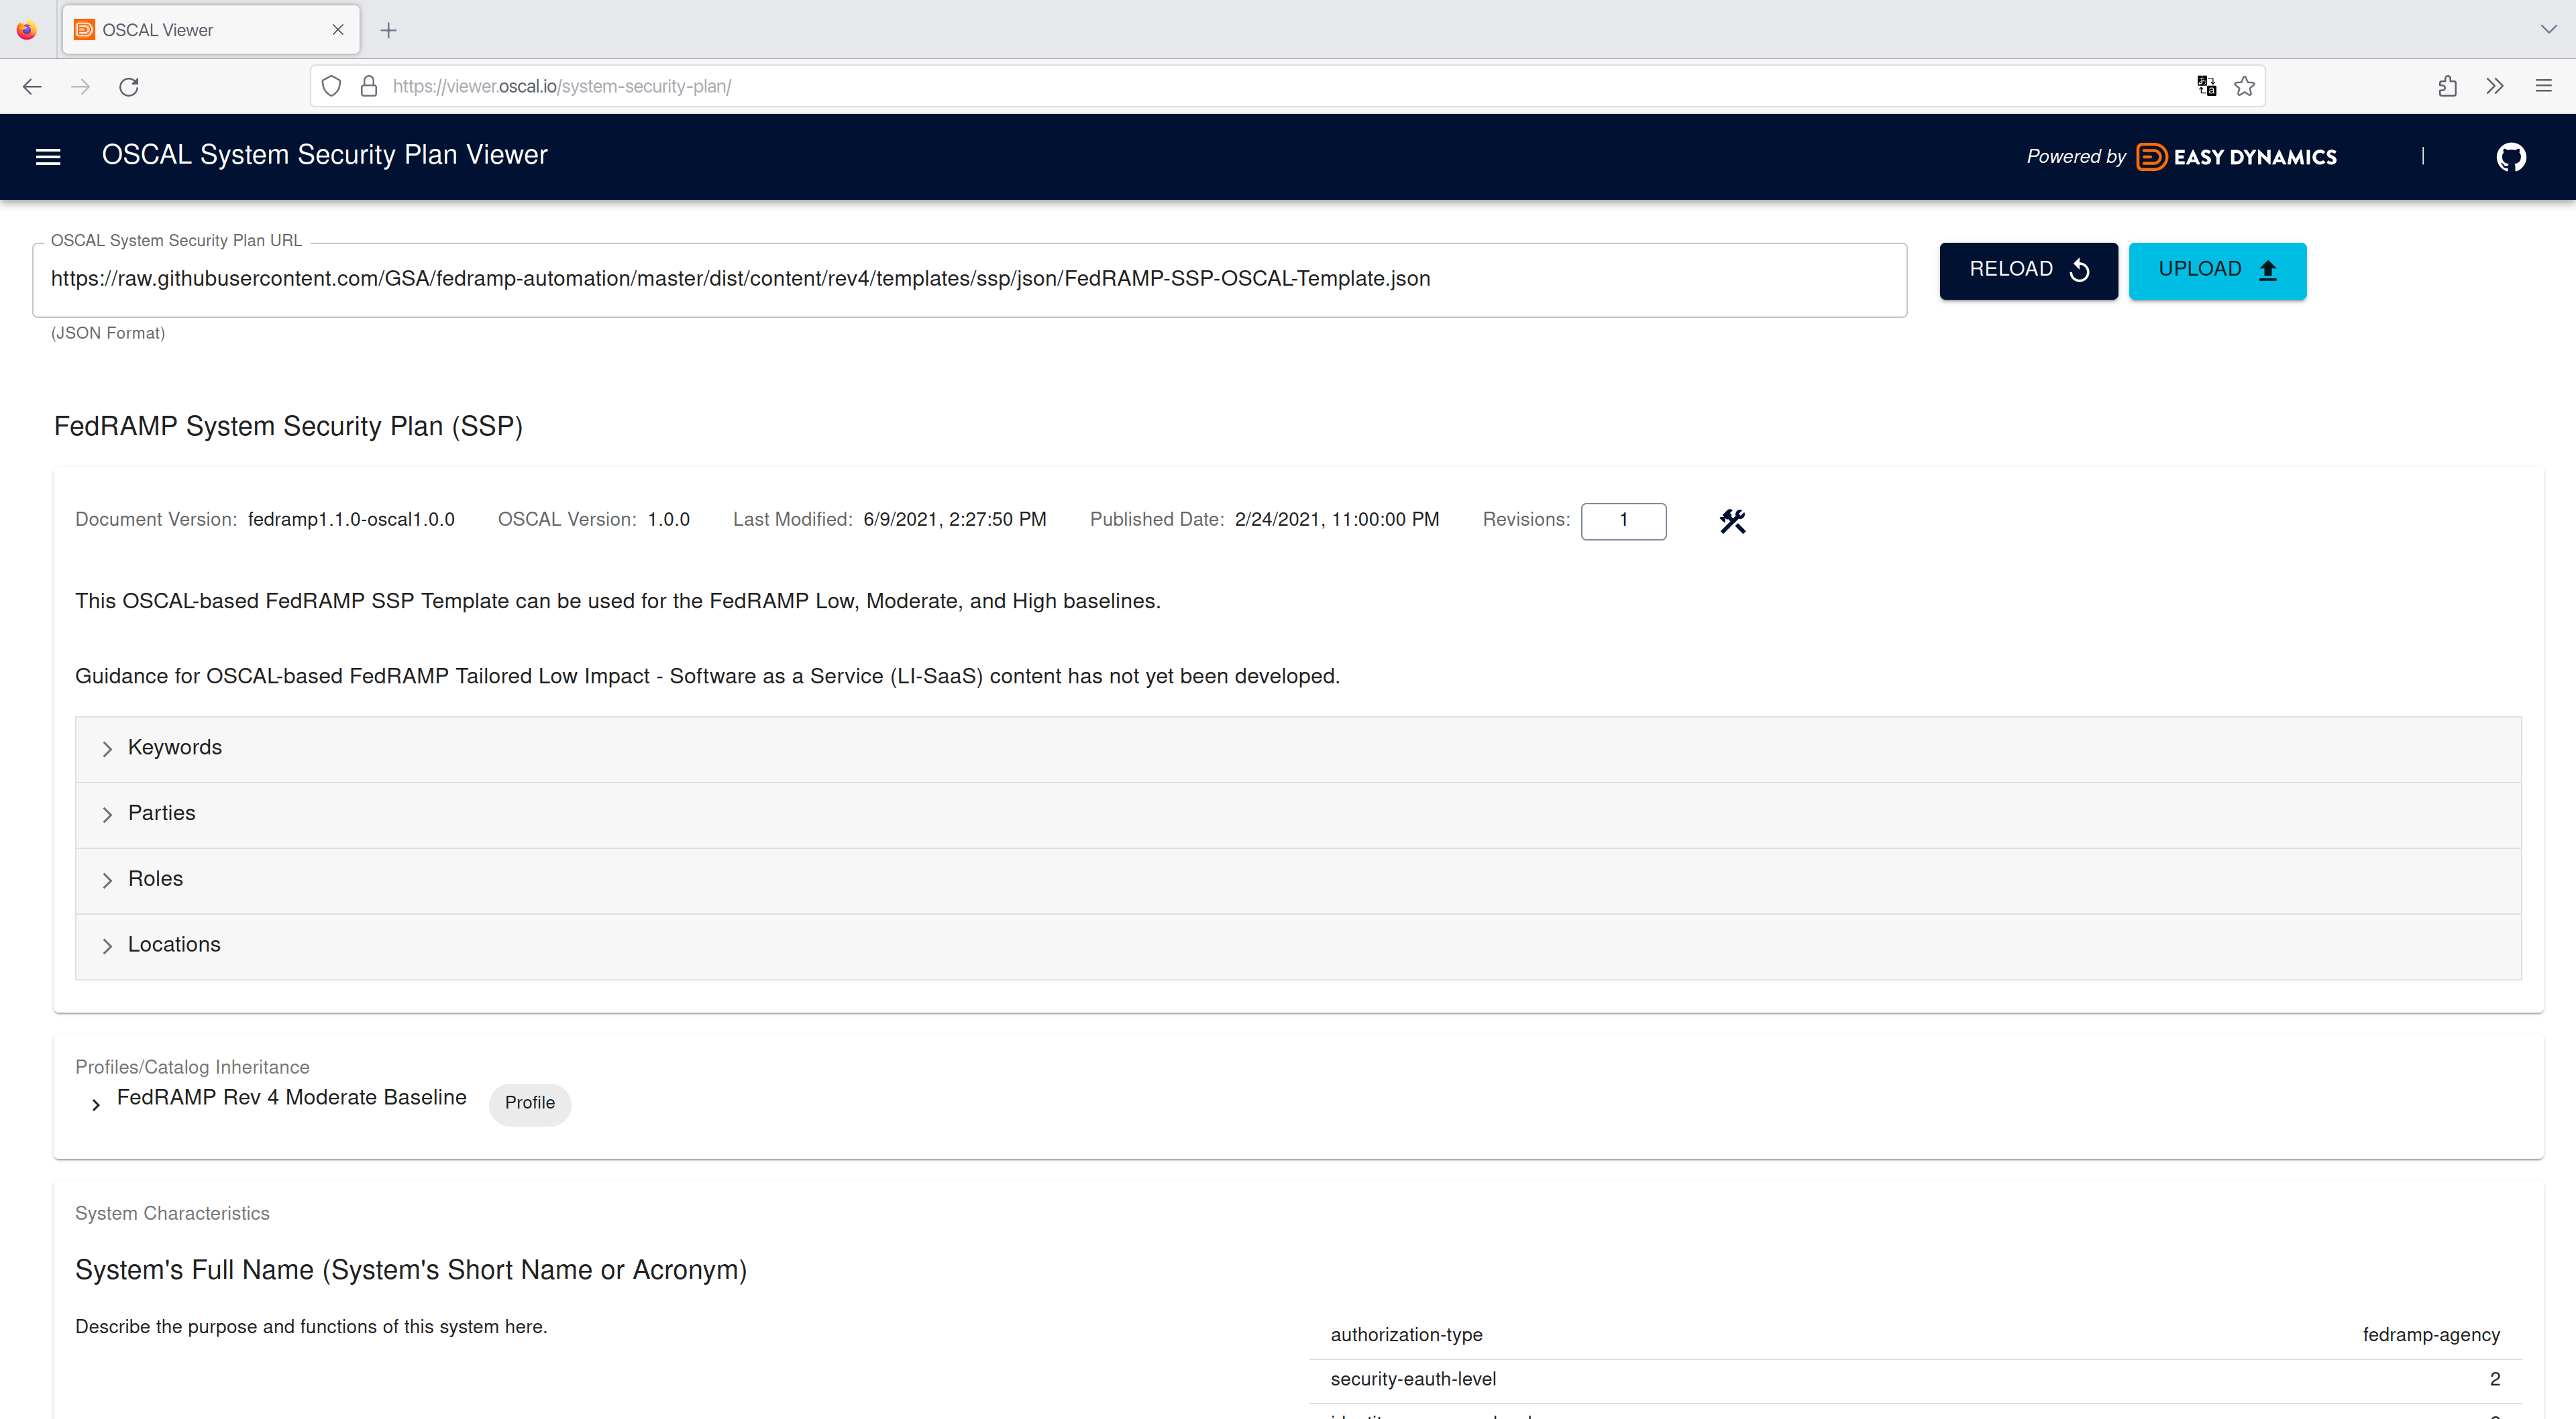The image size is (2576, 1419).
Task: Click the site shield tracking icon
Action: pos(332,86)
